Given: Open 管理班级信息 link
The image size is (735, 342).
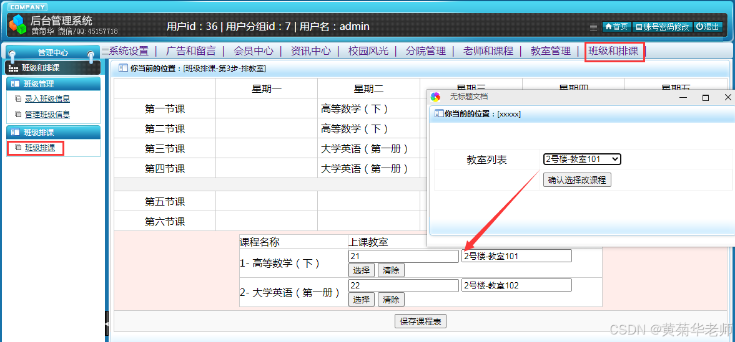Looking at the screenshot, I should pos(47,114).
